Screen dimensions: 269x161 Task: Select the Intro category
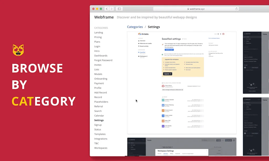(97, 51)
